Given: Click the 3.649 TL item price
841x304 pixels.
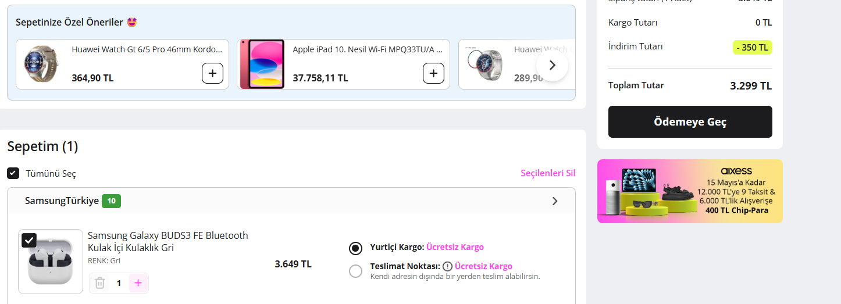Looking at the screenshot, I should pyautogui.click(x=293, y=264).
